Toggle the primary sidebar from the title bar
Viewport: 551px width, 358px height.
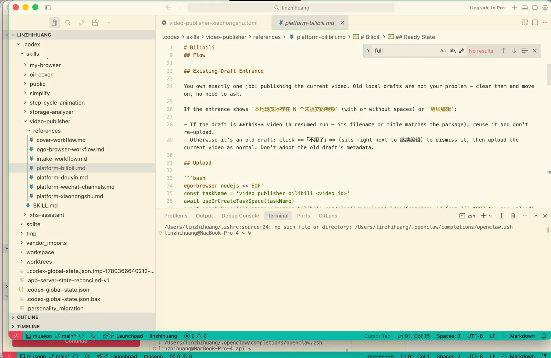point(48,8)
